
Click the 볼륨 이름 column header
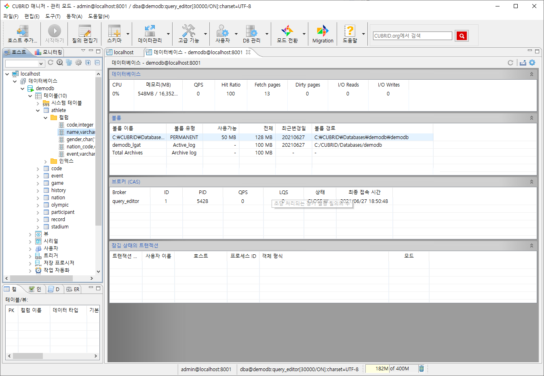138,128
